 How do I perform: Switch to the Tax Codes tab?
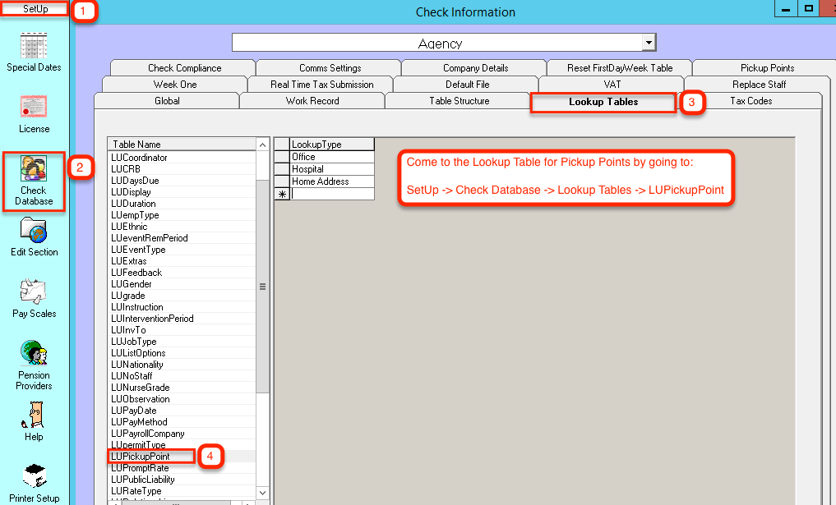pos(751,101)
